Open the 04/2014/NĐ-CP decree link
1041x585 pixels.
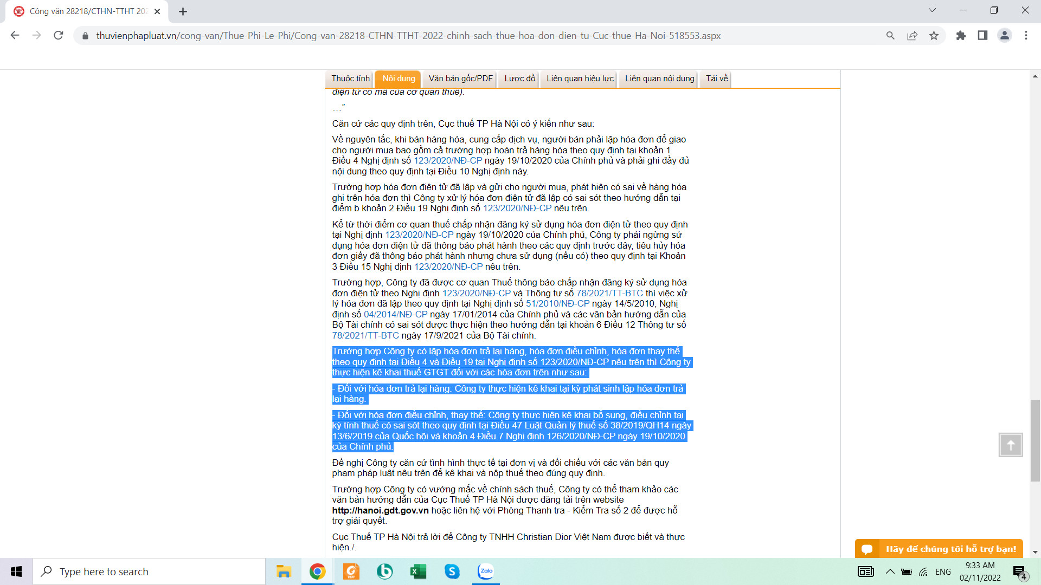pyautogui.click(x=396, y=315)
